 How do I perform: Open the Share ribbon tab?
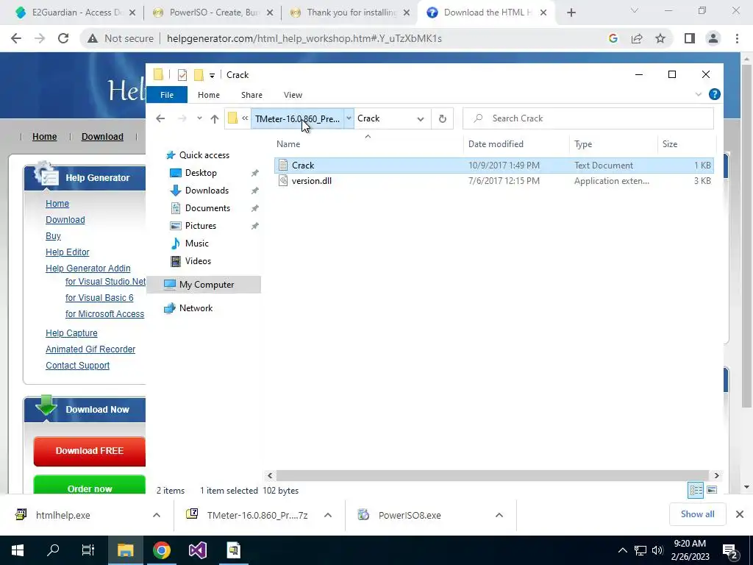(251, 95)
